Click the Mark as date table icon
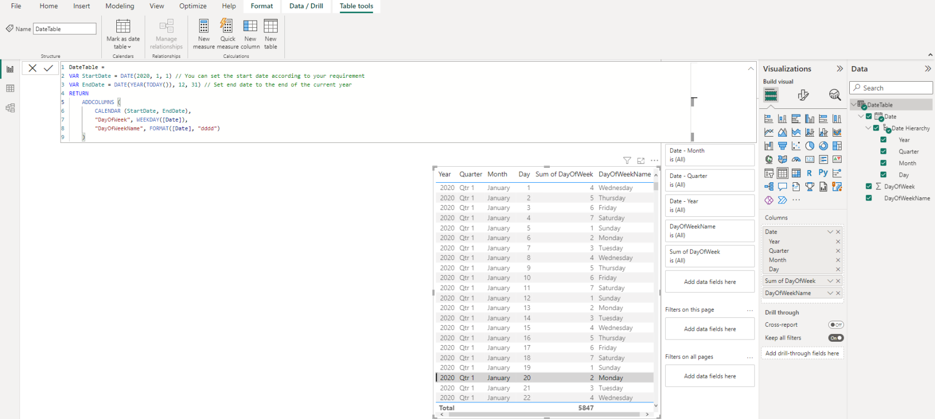This screenshot has width=935, height=419. [123, 26]
